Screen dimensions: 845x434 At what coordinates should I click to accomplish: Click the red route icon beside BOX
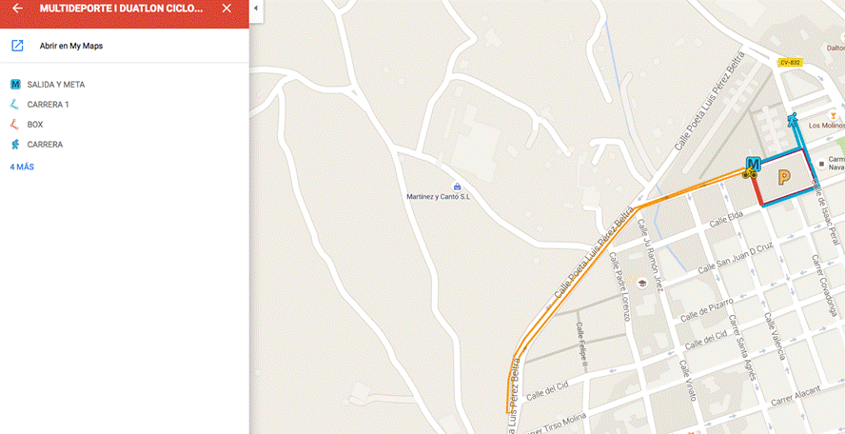pos(15,125)
